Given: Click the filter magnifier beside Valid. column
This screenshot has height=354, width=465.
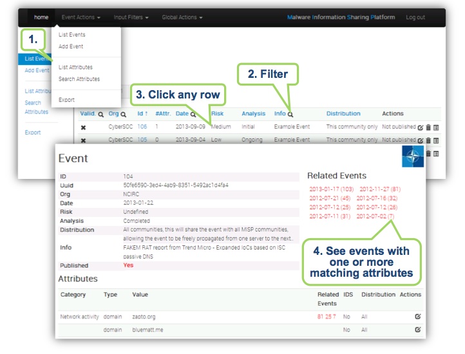Looking at the screenshot, I should (100, 114).
